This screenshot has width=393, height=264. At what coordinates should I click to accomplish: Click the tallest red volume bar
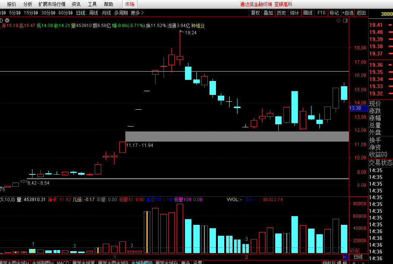[180, 229]
